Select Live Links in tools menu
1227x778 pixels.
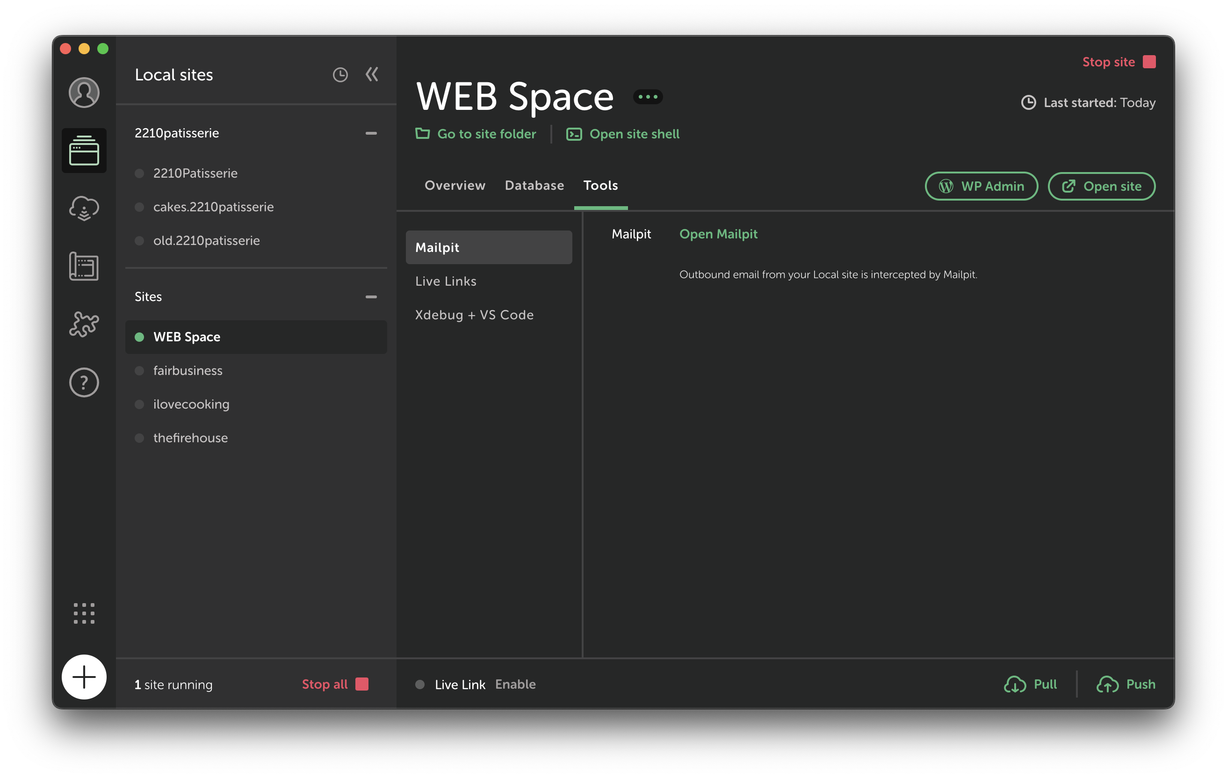click(446, 281)
